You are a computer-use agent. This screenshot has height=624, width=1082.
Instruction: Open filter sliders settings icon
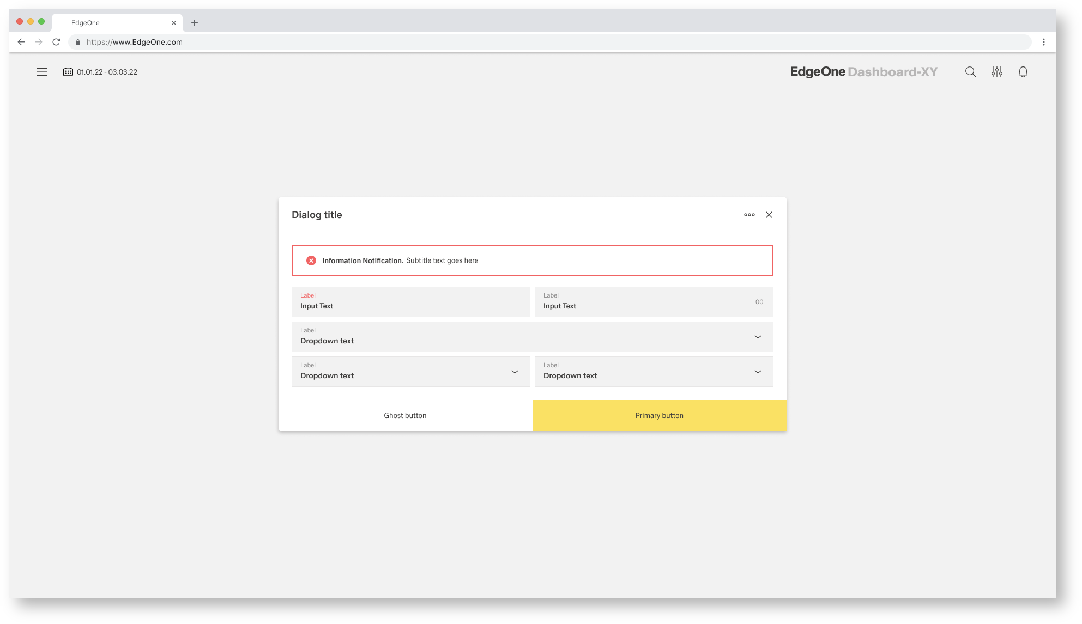tap(996, 72)
